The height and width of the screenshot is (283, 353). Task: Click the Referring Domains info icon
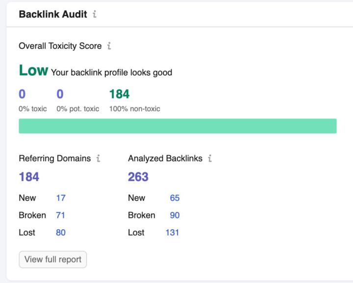coord(99,158)
